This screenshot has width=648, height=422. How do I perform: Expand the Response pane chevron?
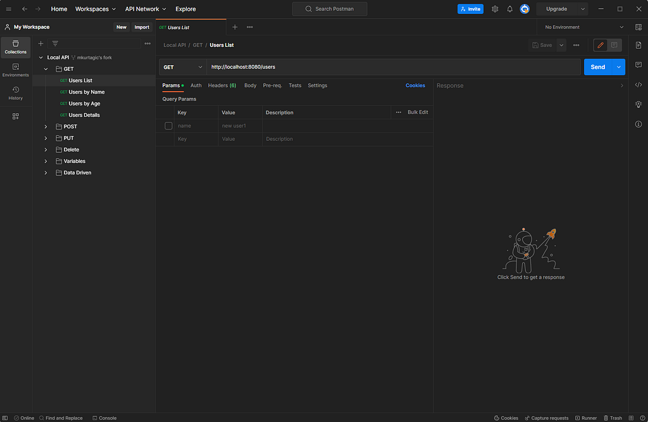(x=622, y=85)
